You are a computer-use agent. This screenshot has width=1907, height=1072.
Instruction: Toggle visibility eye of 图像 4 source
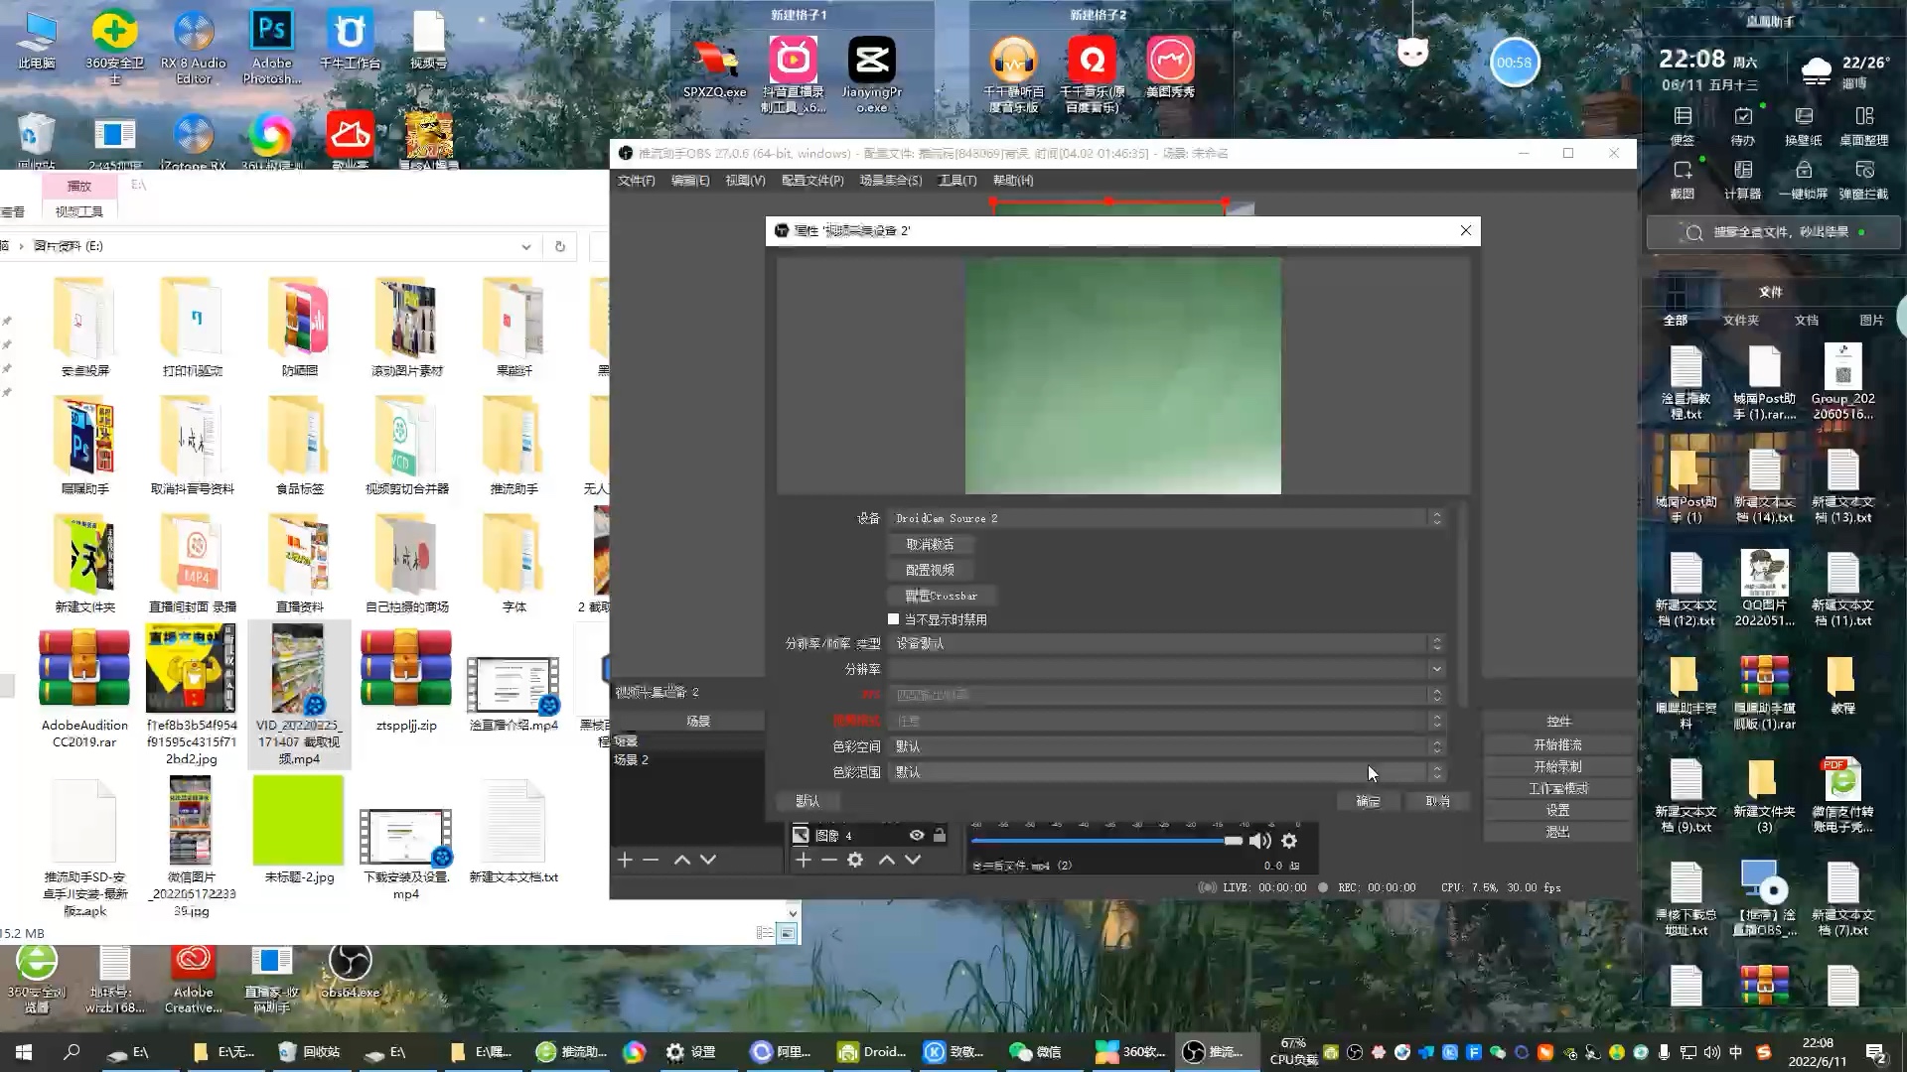[x=917, y=835]
